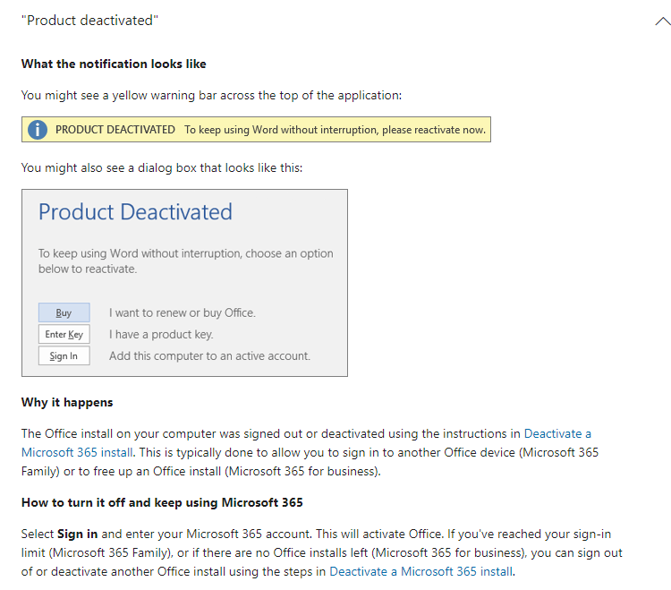Click bold "Sign in" text in last paragraph
Screen dimensions: 671x590
coord(78,534)
